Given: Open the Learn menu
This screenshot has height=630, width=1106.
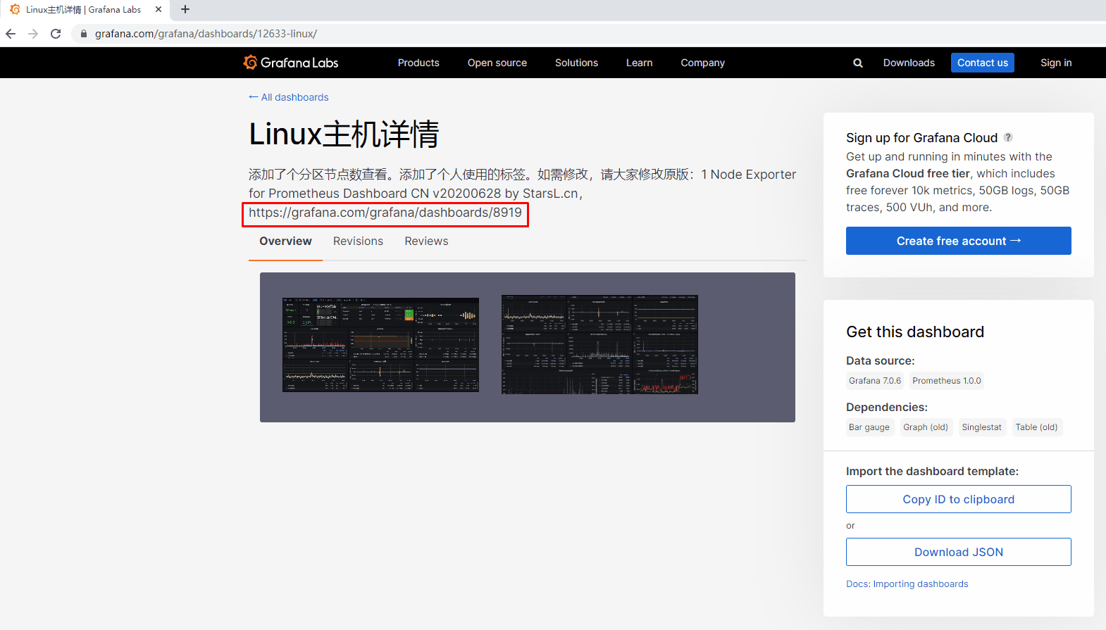Looking at the screenshot, I should [640, 63].
